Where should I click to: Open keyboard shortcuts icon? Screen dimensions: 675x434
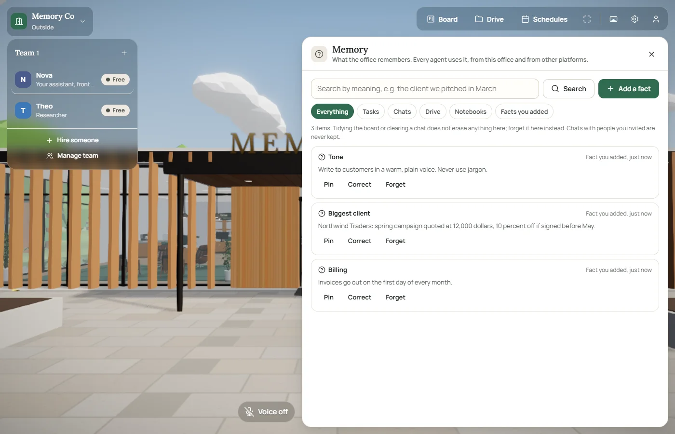613,19
